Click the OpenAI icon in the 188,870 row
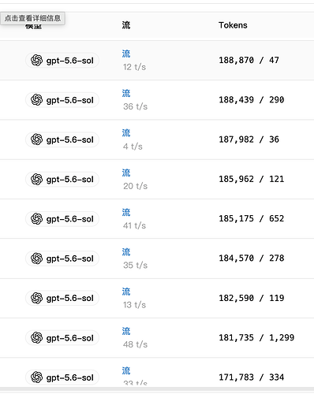The width and height of the screenshot is (314, 394). click(x=36, y=61)
